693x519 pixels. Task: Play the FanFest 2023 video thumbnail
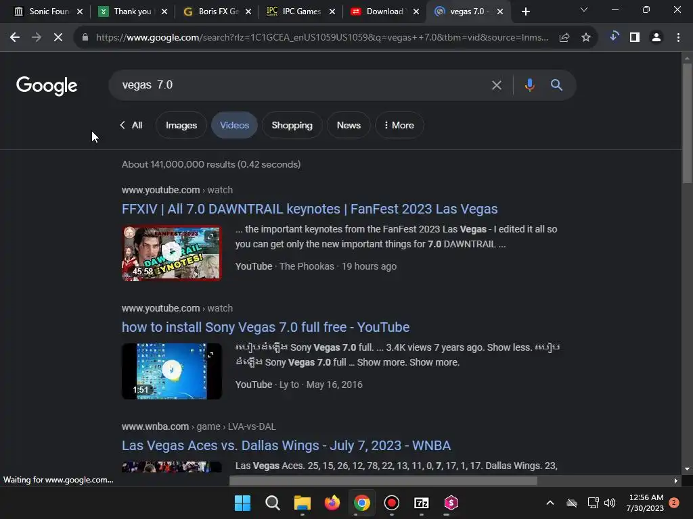171,253
